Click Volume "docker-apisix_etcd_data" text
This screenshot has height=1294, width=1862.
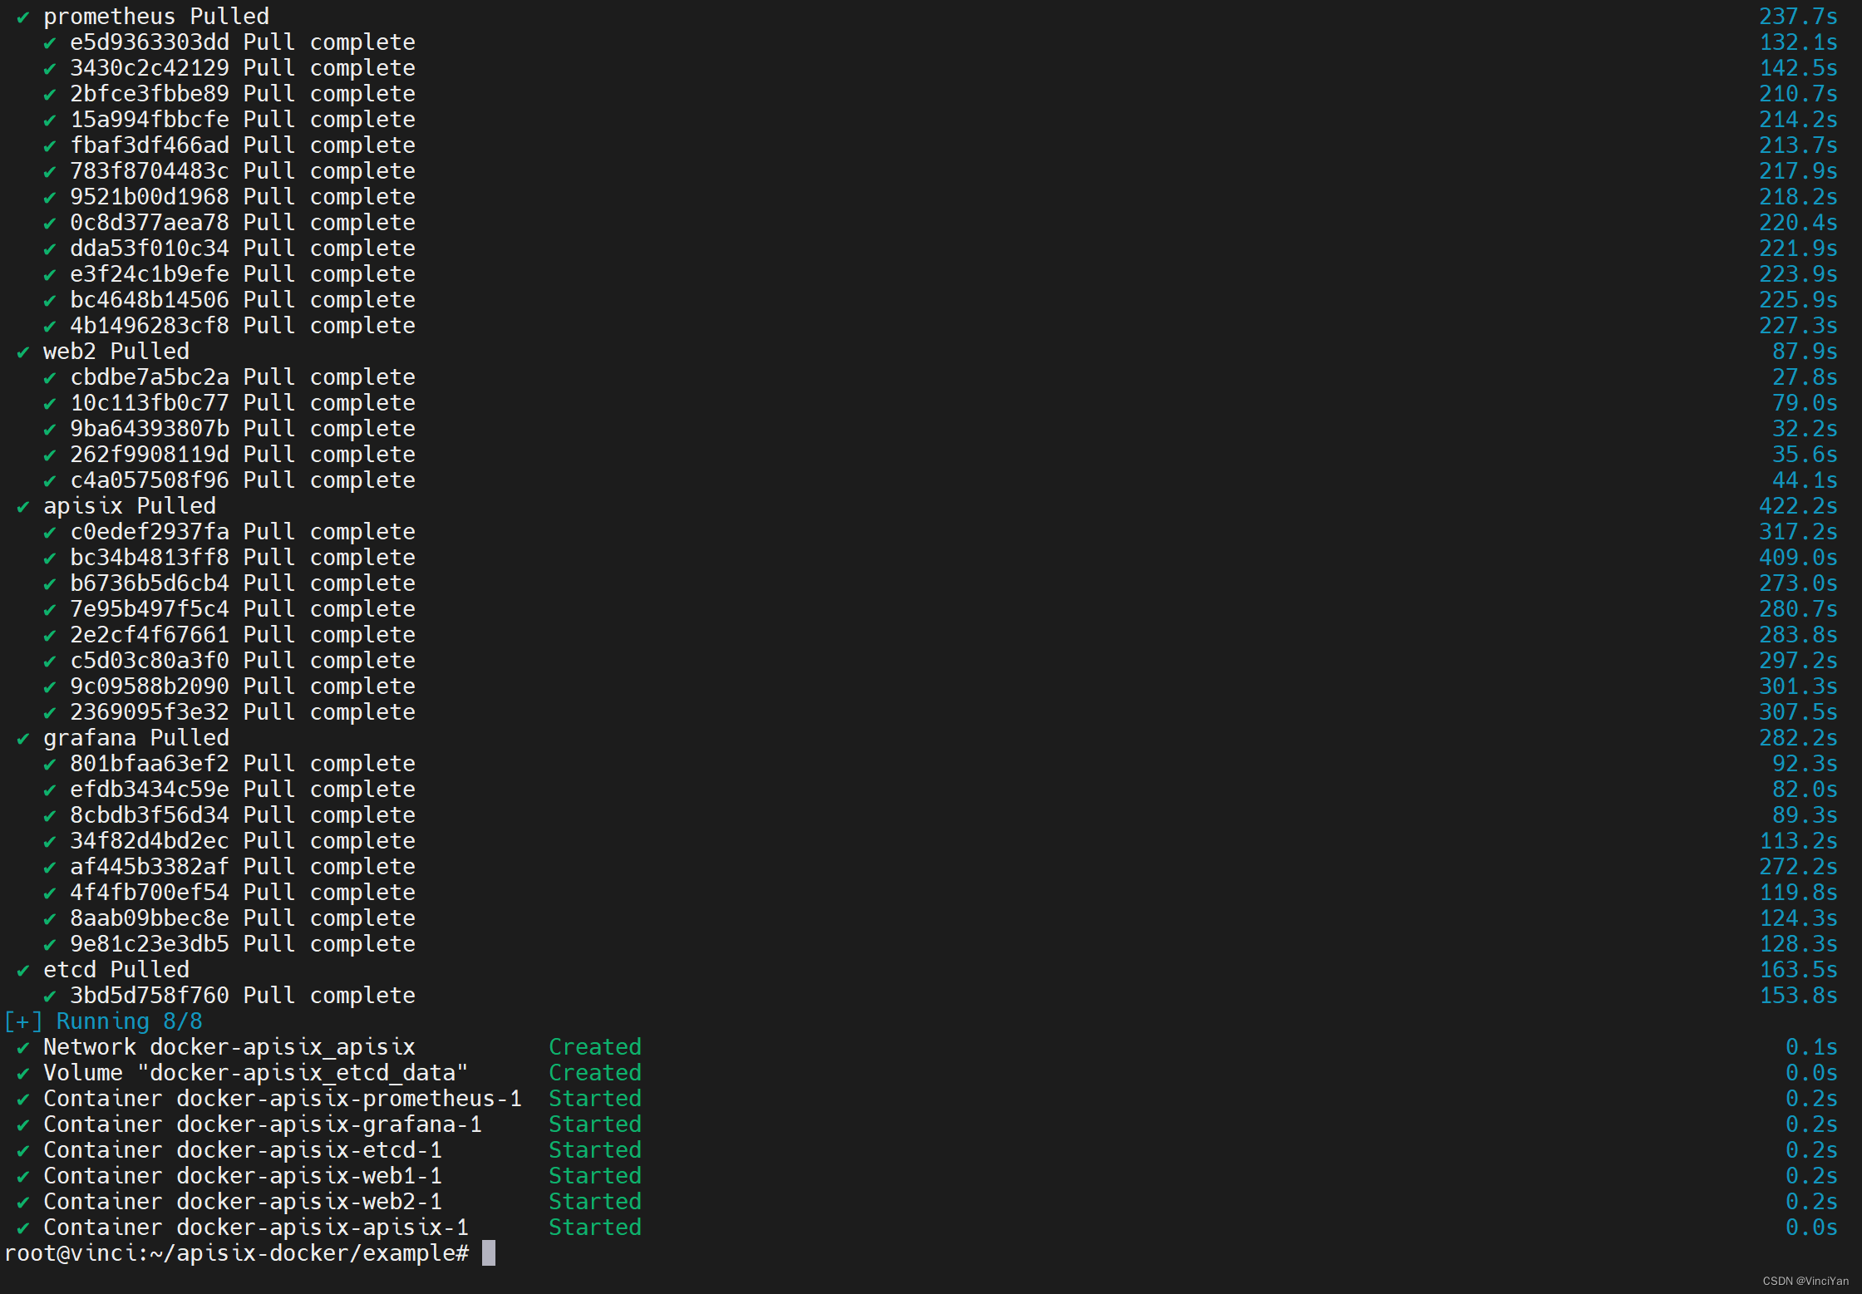pos(256,1073)
